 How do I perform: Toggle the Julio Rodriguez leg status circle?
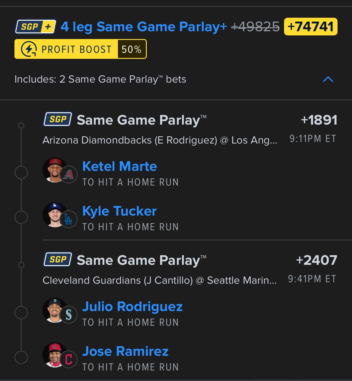pyautogui.click(x=21, y=313)
